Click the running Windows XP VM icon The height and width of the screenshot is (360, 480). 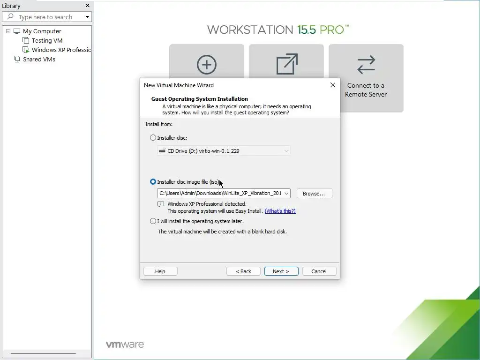pos(26,50)
